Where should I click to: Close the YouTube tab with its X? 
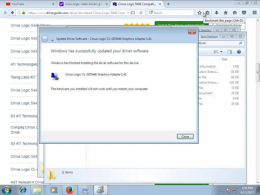click(x=53, y=4)
